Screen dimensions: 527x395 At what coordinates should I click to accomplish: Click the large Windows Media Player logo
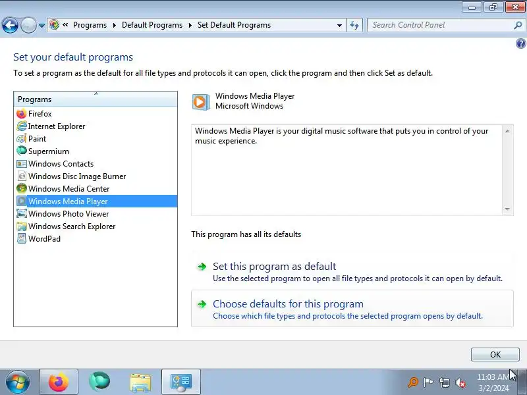pyautogui.click(x=200, y=101)
